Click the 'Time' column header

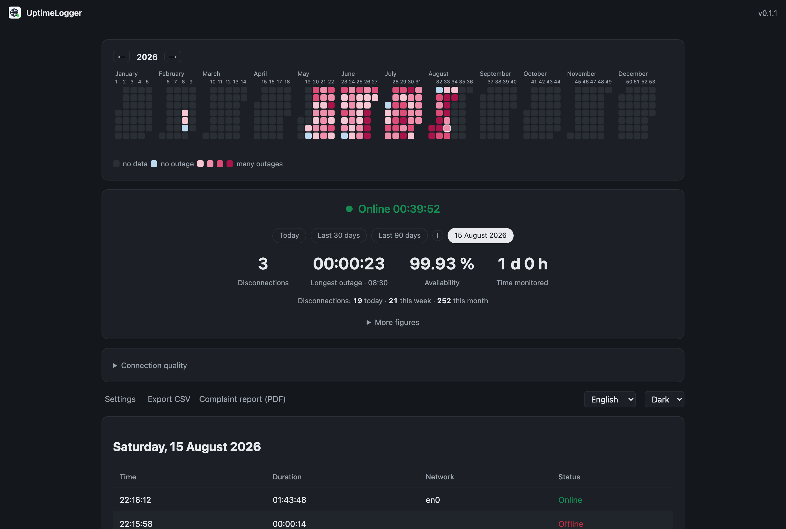(x=128, y=477)
